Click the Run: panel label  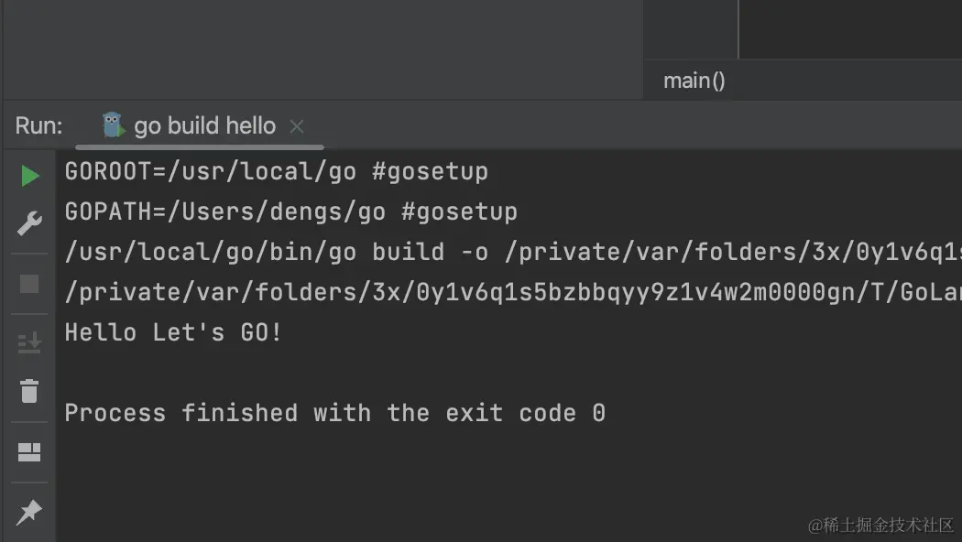point(38,125)
